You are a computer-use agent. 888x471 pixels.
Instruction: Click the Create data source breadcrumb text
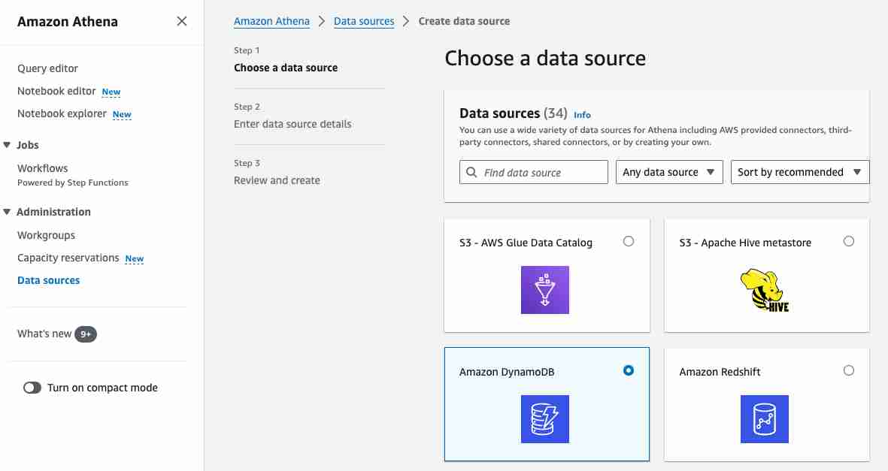[465, 21]
